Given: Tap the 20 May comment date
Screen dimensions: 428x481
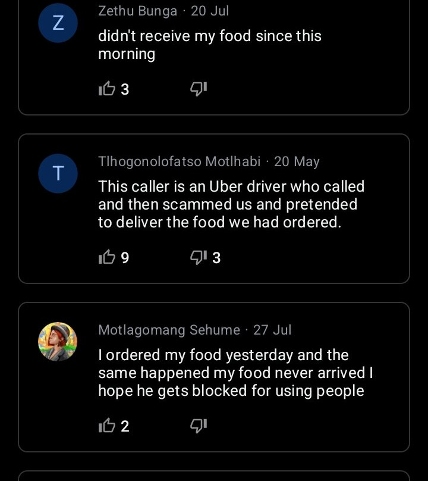Looking at the screenshot, I should click(297, 161).
